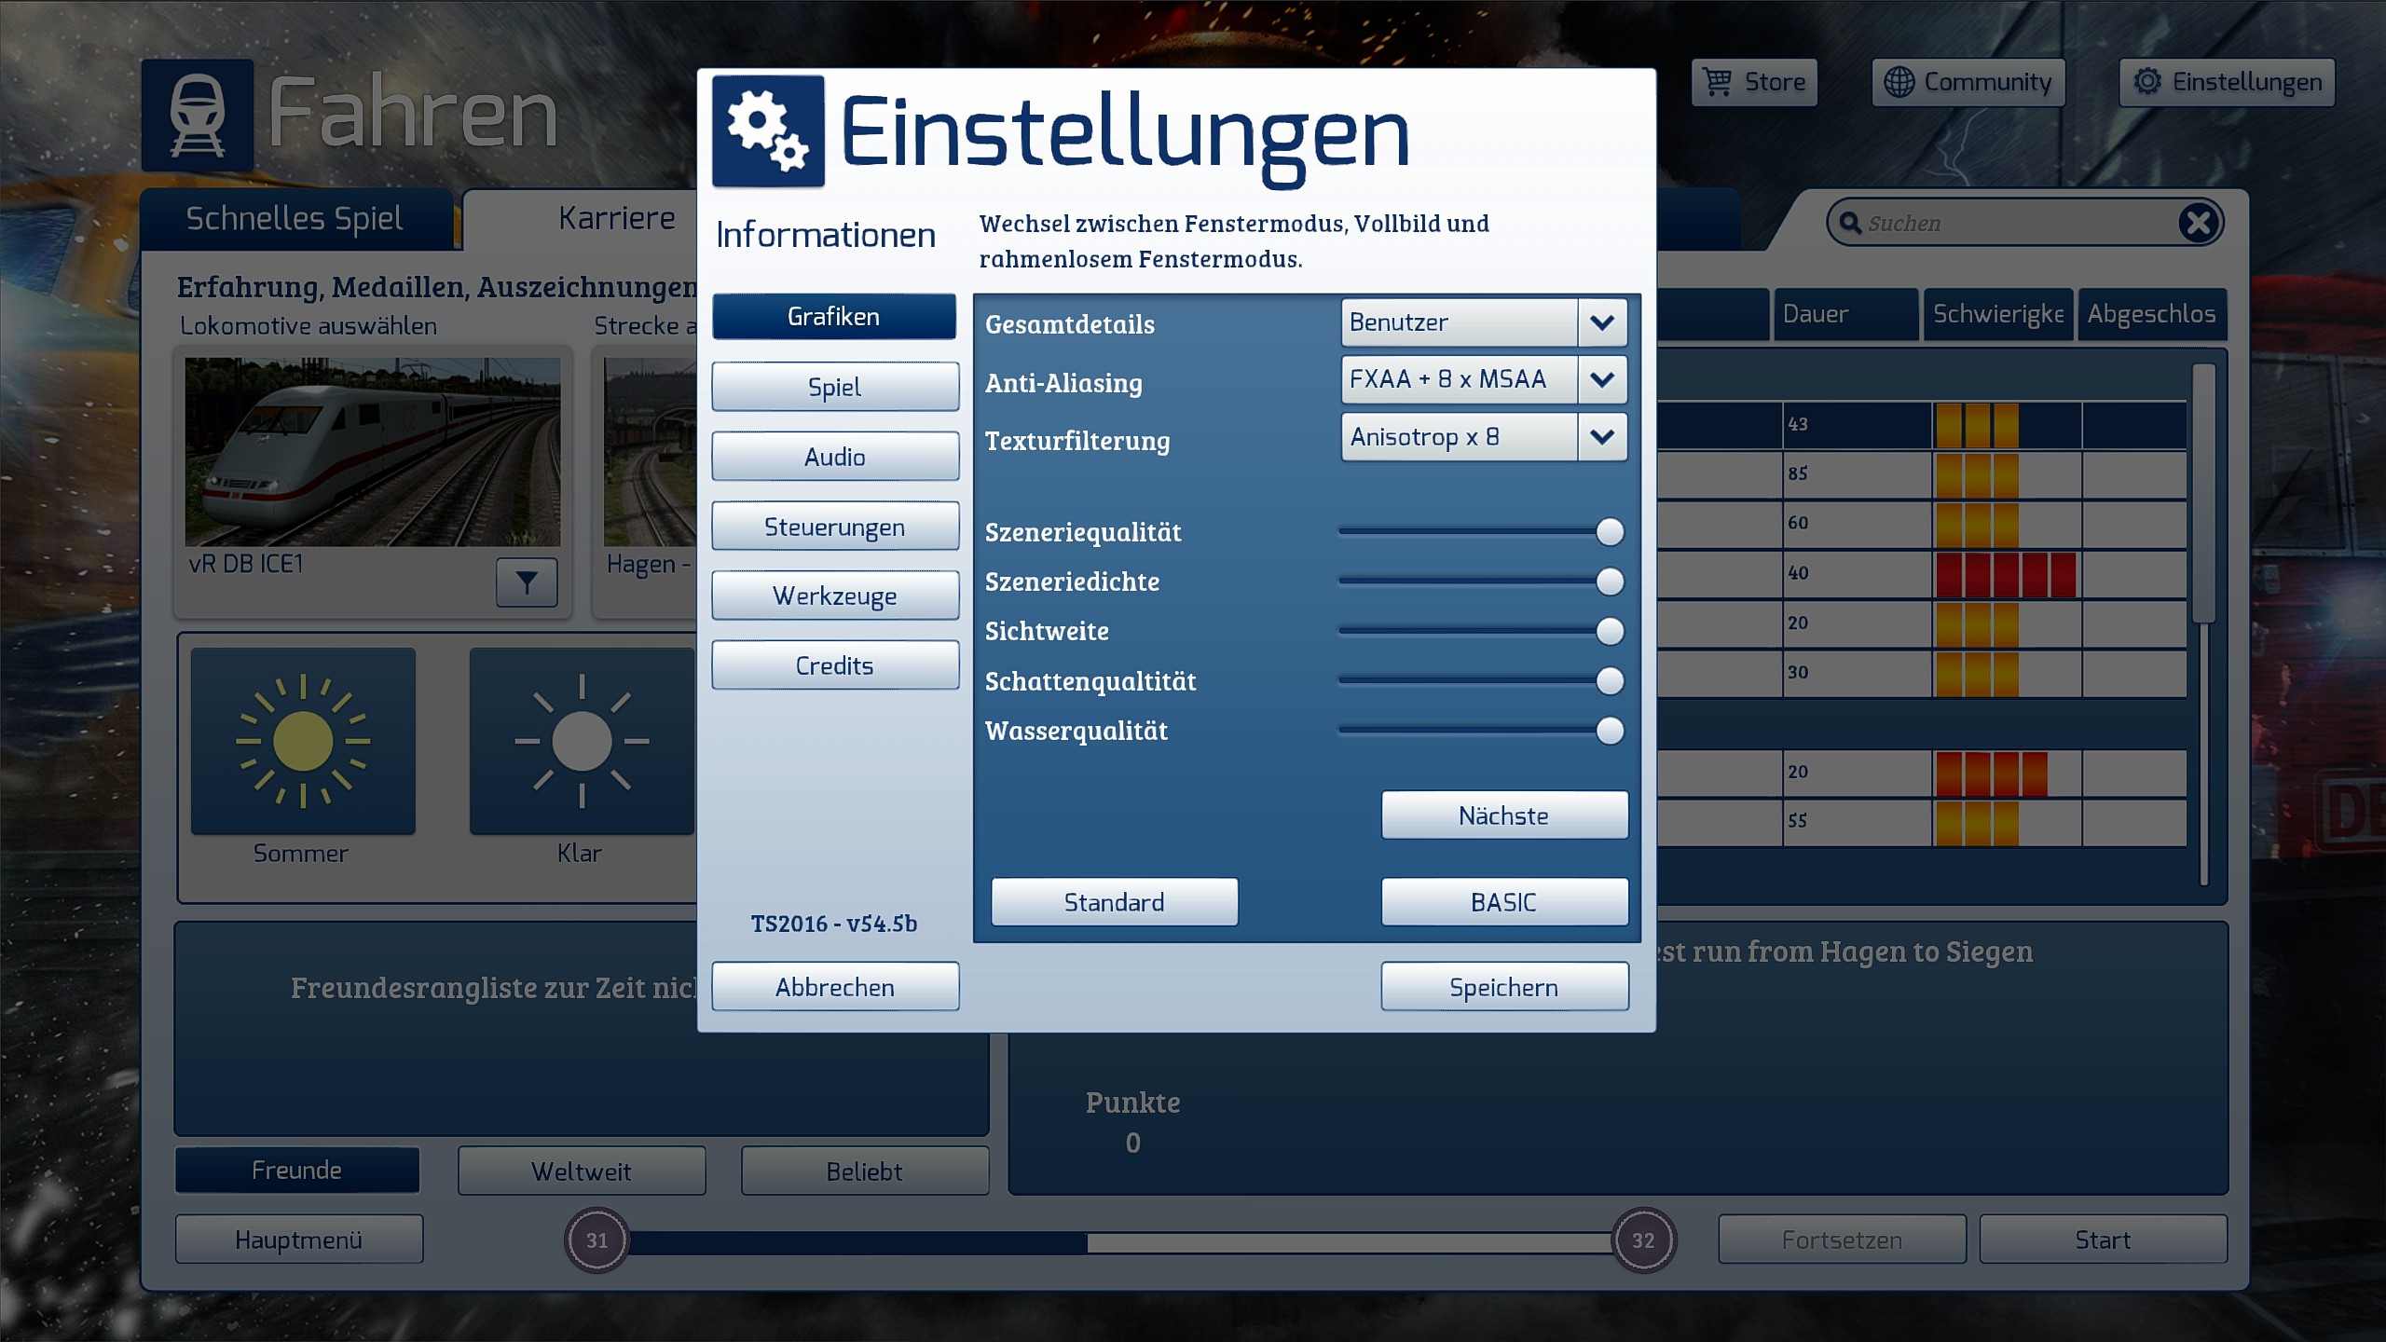The width and height of the screenshot is (2386, 1342).
Task: Expand the Texturfilterung dropdown
Action: [1602, 437]
